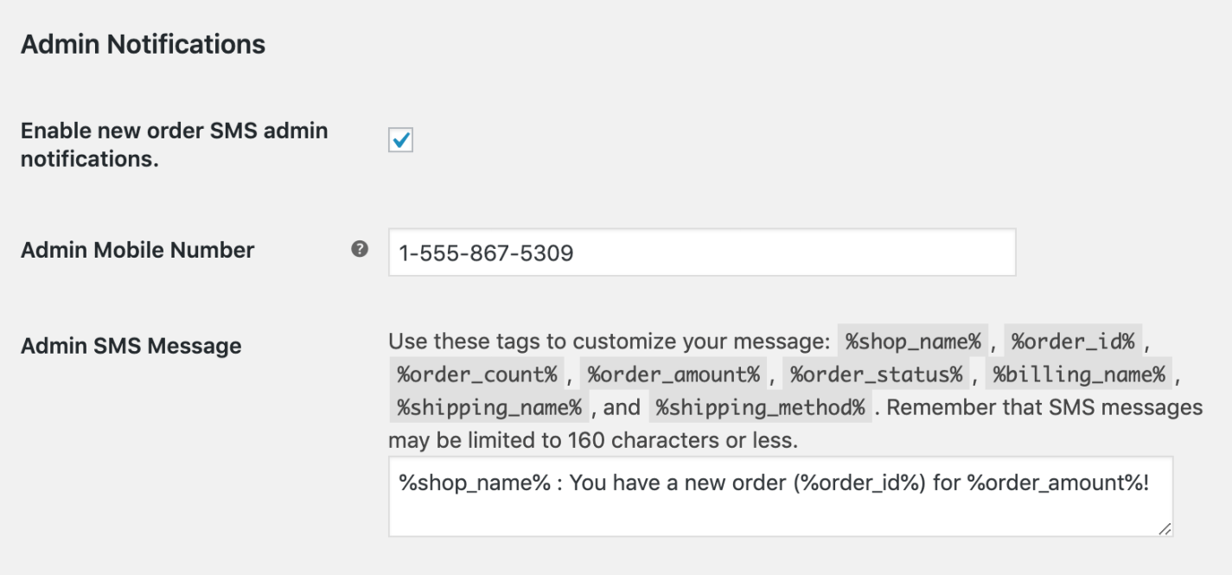Screen dimensions: 1232x575
Task: Click the textarea resize handle corner
Action: click(1165, 528)
